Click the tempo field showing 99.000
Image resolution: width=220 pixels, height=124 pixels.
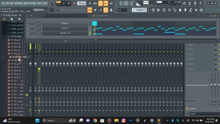tap(81, 3)
